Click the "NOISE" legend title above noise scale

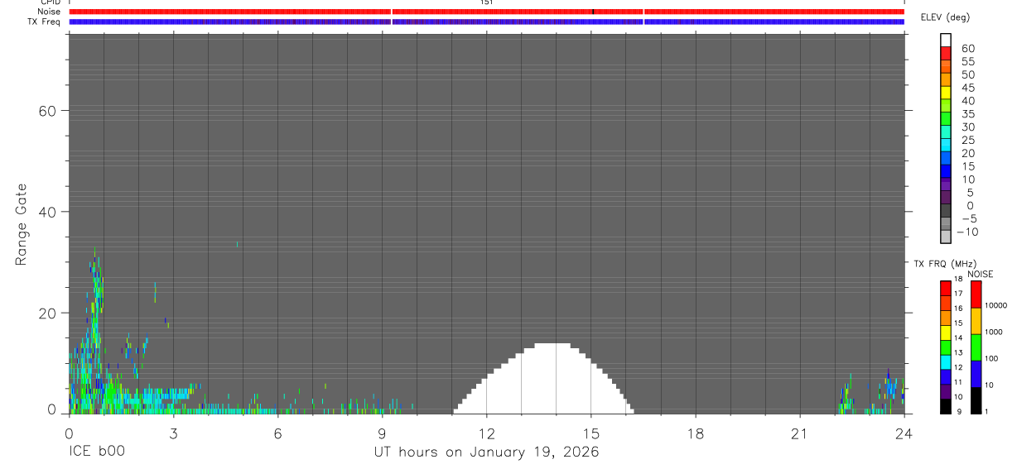(x=981, y=274)
